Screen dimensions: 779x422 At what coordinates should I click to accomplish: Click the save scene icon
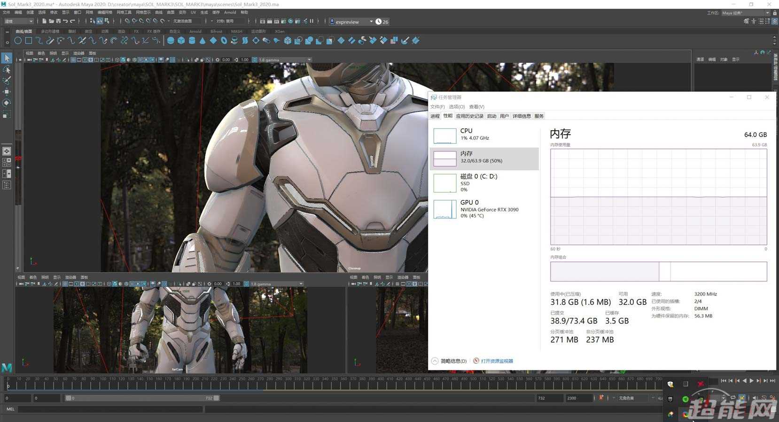58,21
